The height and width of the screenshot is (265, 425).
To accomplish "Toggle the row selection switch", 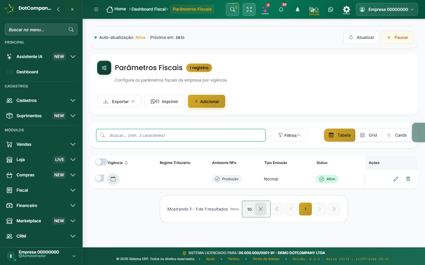I will pos(99,178).
